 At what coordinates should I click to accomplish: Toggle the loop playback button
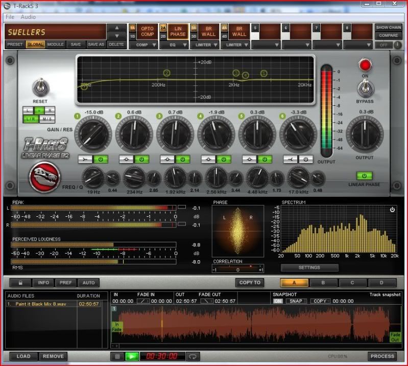[x=193, y=356]
